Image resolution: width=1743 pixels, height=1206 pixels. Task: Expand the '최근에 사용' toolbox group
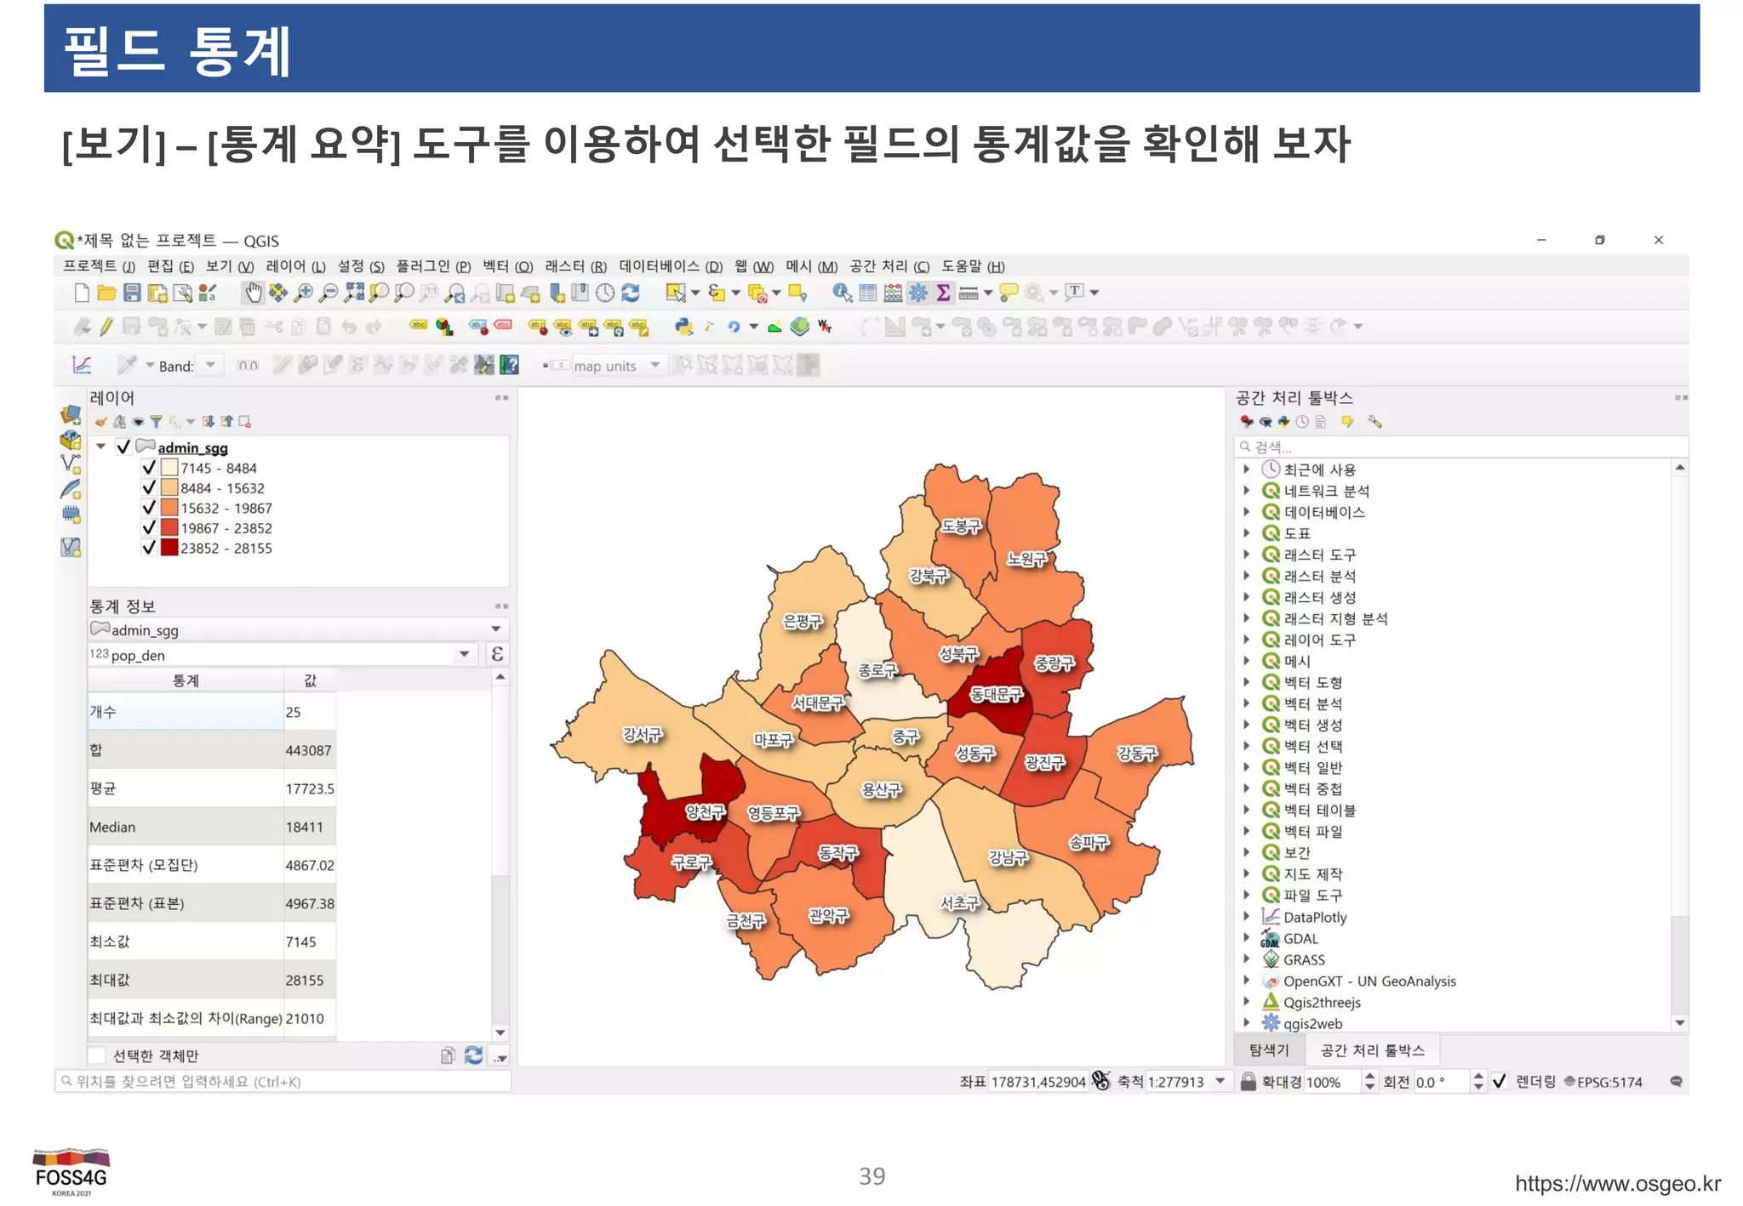point(1247,469)
